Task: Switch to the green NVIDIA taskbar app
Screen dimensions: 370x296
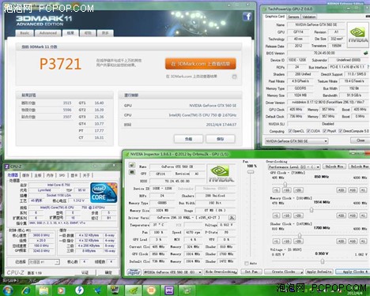Action: point(134,290)
